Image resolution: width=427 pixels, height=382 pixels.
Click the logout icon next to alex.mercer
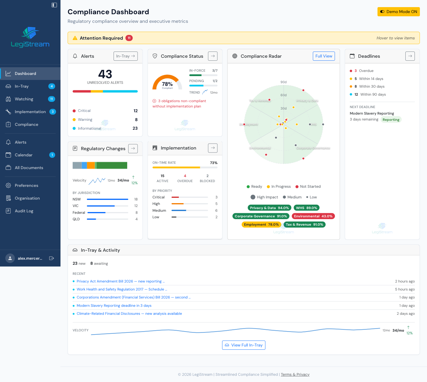pos(51,258)
